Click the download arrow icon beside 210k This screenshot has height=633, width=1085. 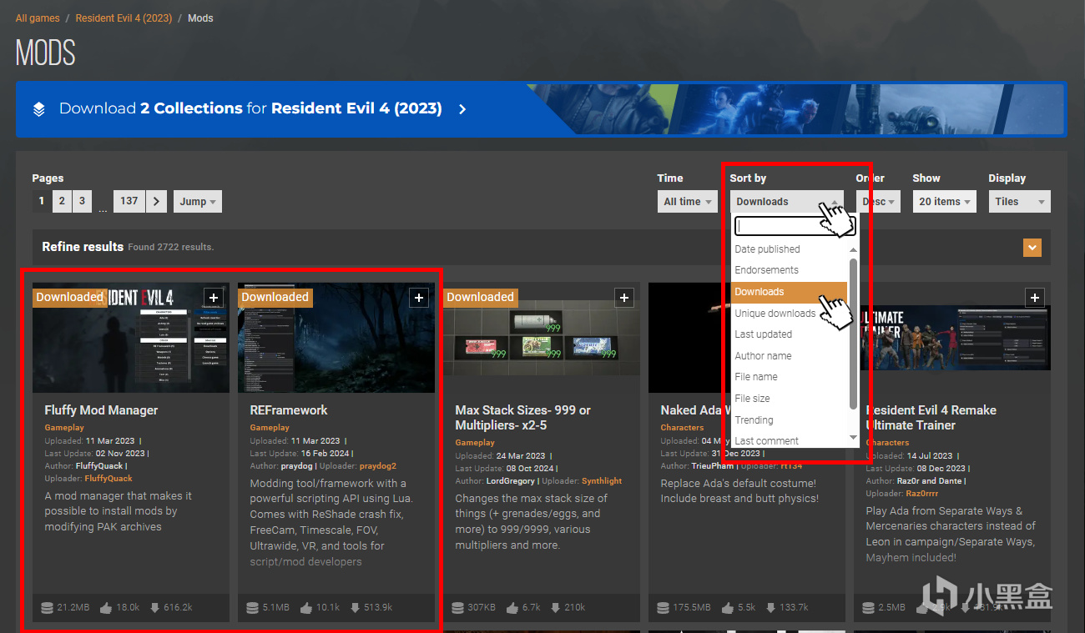tap(554, 607)
